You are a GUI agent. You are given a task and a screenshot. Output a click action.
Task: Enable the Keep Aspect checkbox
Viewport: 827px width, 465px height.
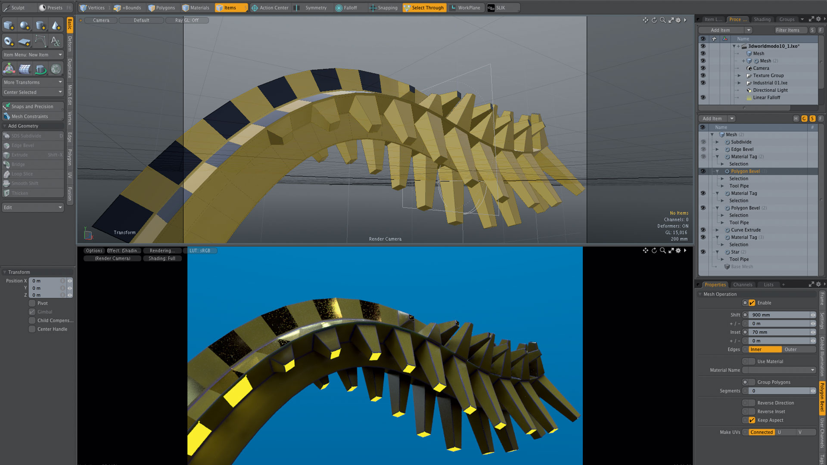(752, 420)
